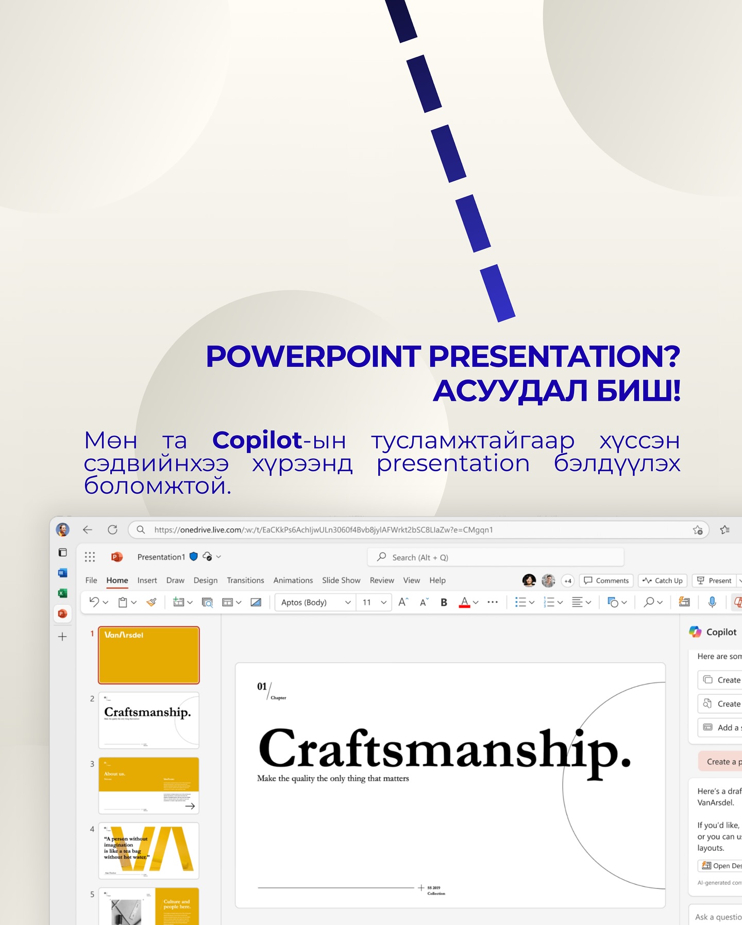Image resolution: width=742 pixels, height=925 pixels.
Task: Toggle Bold formatting
Action: coord(444,602)
